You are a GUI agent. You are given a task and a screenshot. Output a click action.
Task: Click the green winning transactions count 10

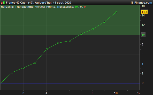click(x=76, y=7)
